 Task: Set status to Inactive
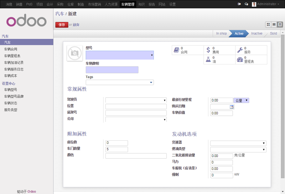[x=256, y=34]
